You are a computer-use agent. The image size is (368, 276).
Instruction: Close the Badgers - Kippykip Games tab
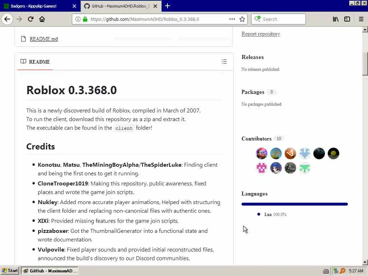(x=74, y=6)
